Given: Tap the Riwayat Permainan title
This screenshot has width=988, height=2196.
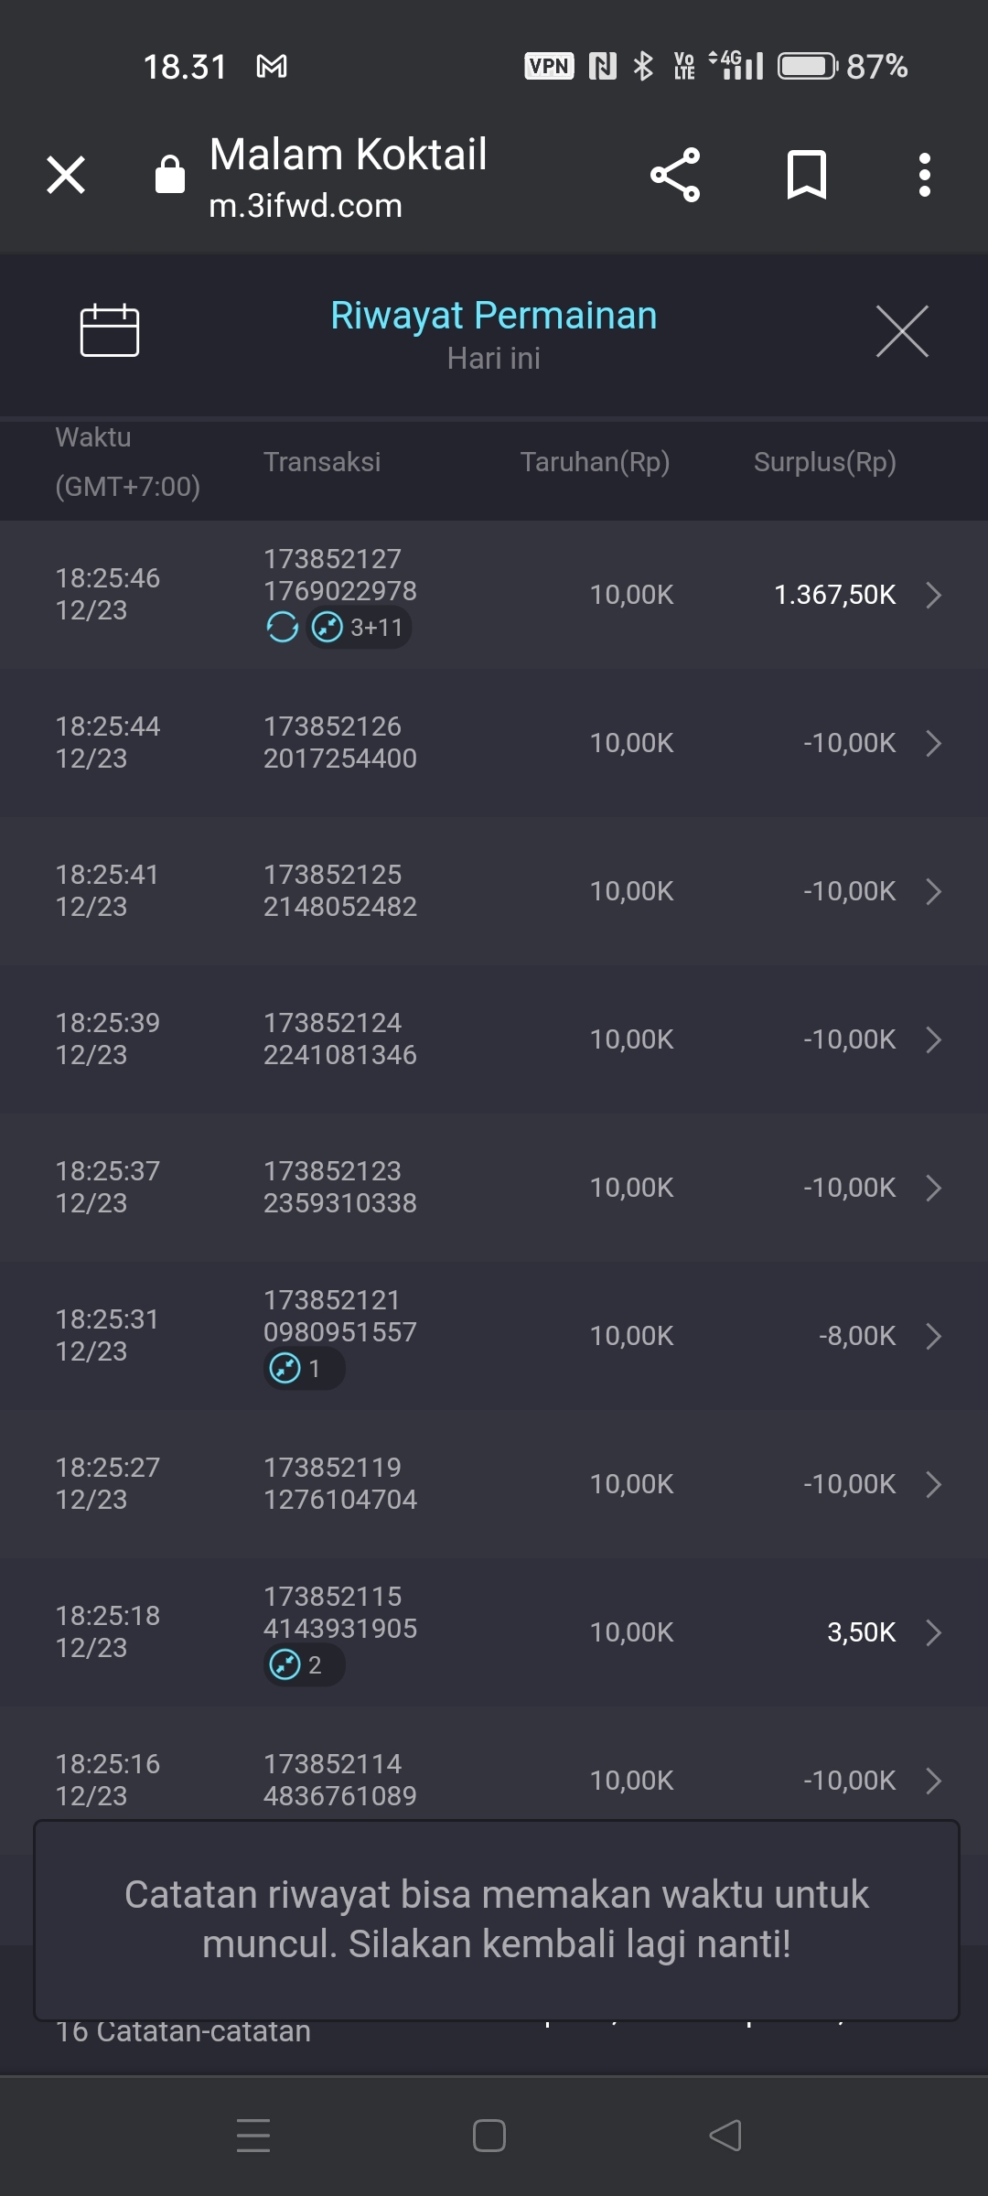Looking at the screenshot, I should pos(493,316).
